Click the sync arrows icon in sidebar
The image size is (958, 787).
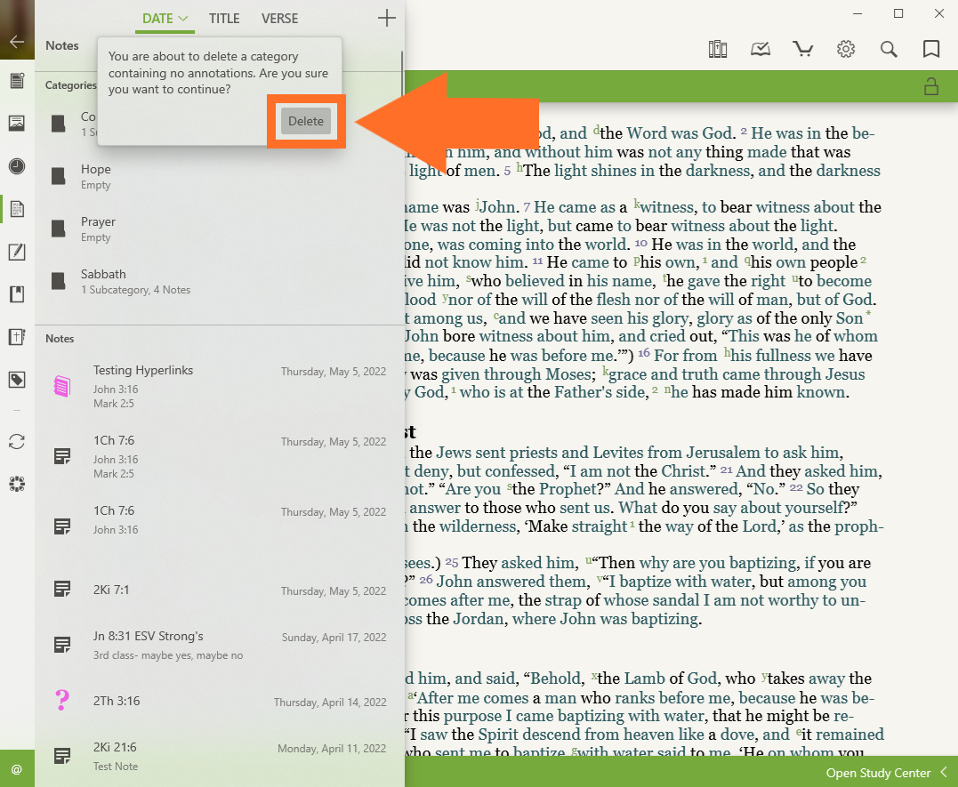coord(16,442)
